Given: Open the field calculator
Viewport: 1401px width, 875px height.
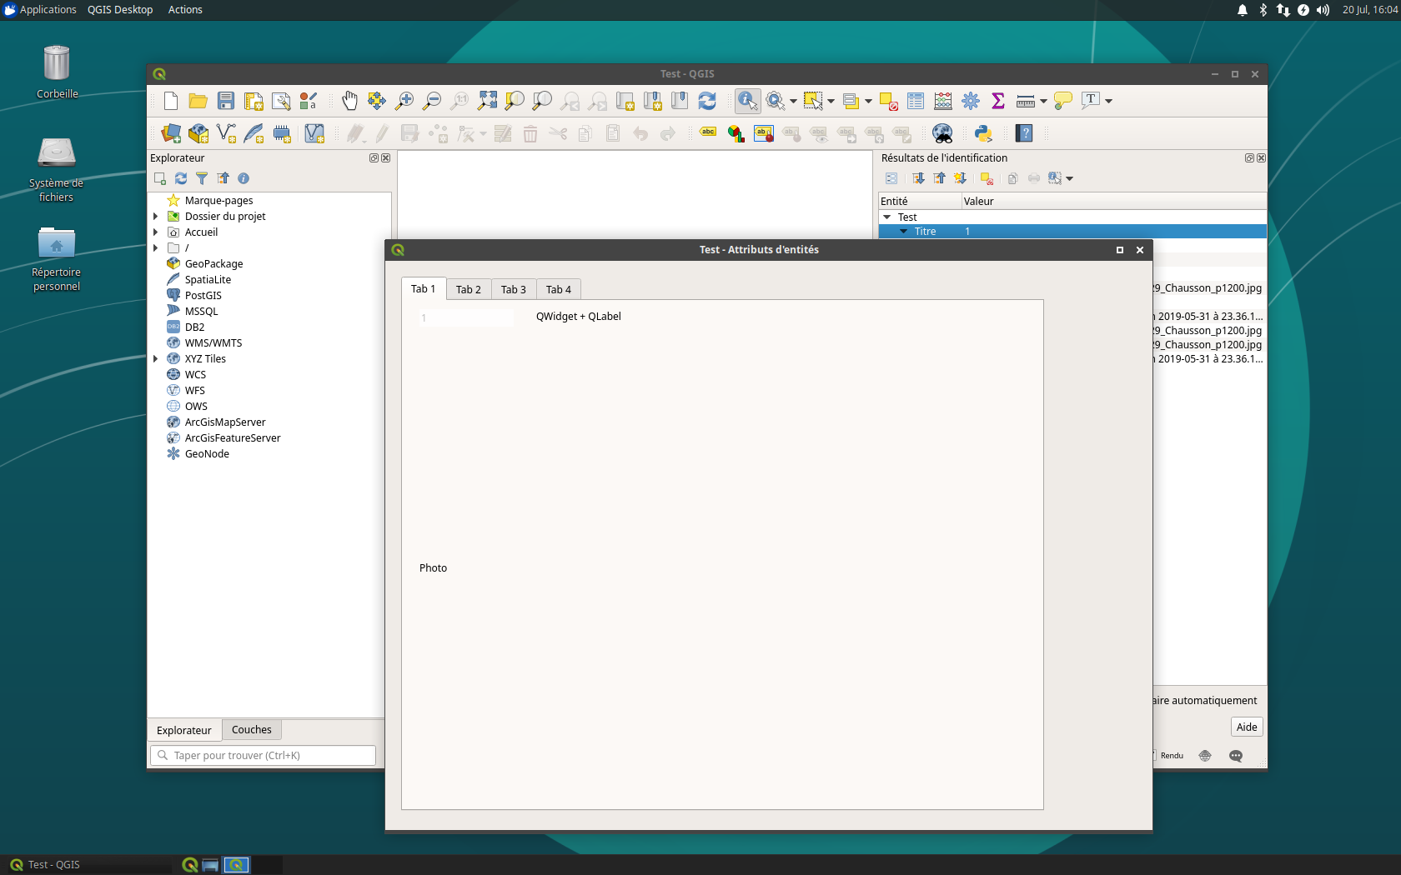Looking at the screenshot, I should point(942,101).
